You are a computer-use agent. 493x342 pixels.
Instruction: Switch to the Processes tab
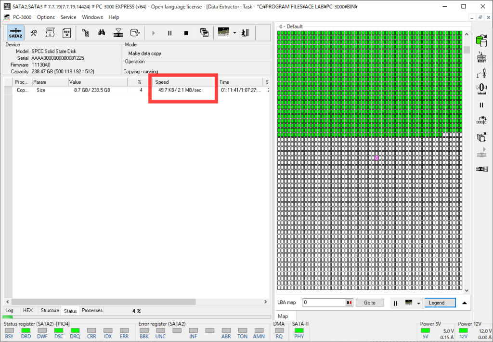92,310
